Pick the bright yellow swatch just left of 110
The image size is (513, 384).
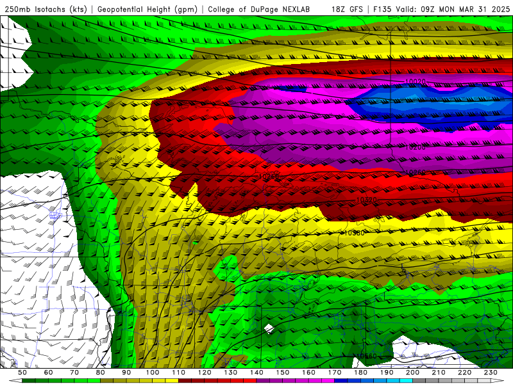pyautogui.click(x=172, y=380)
